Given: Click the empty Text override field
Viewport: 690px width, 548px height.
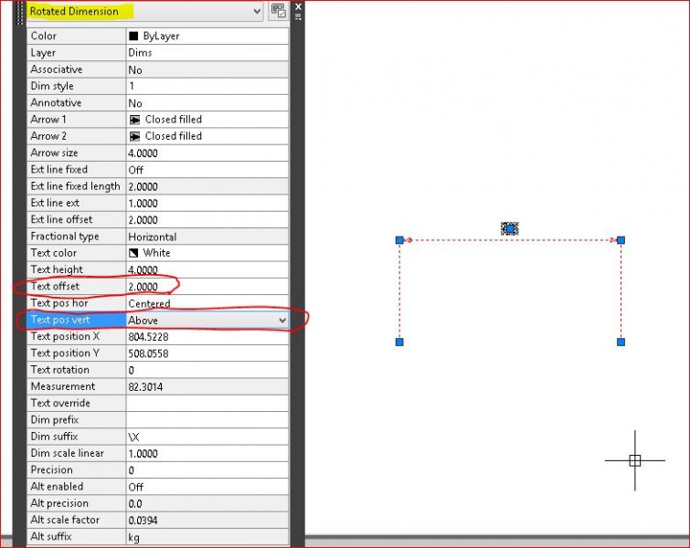Looking at the screenshot, I should tap(207, 404).
